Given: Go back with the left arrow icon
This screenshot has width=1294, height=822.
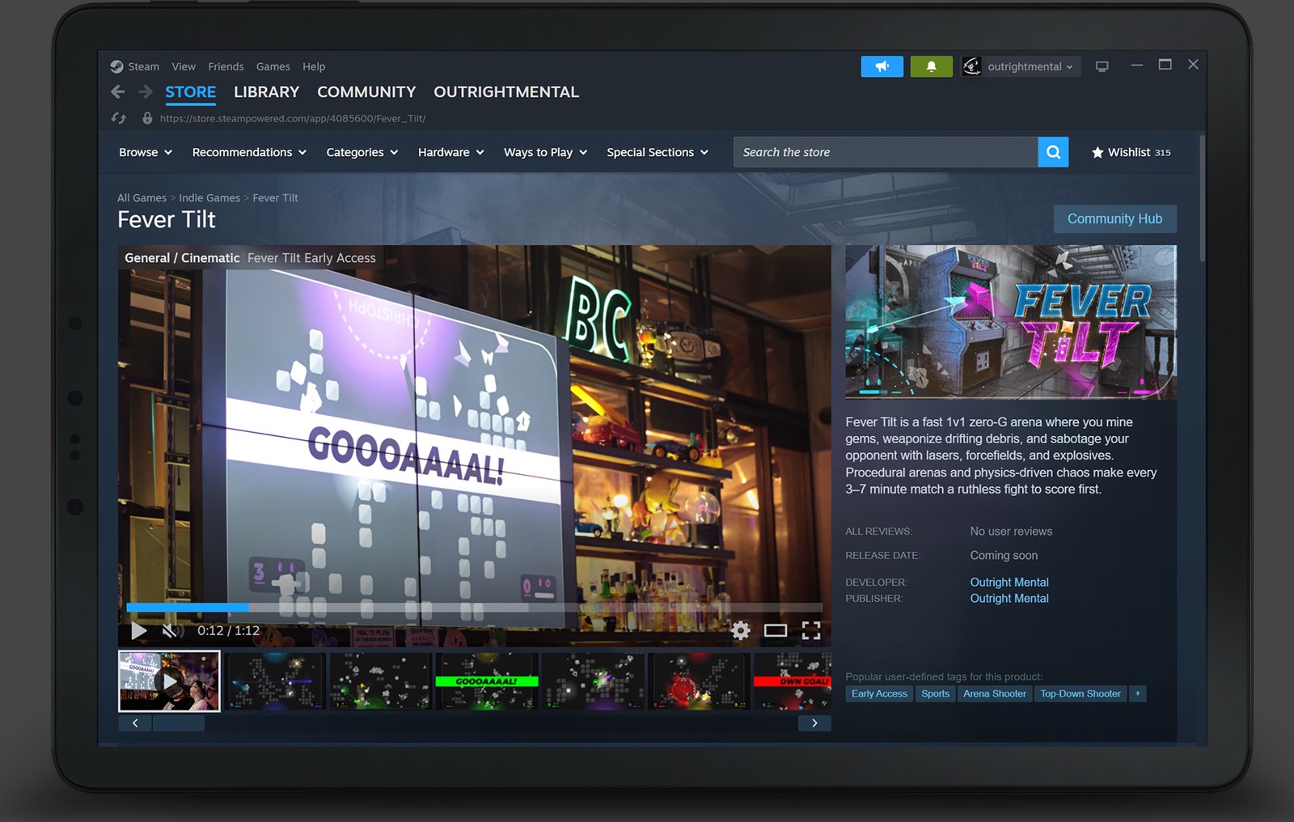Looking at the screenshot, I should tap(118, 92).
